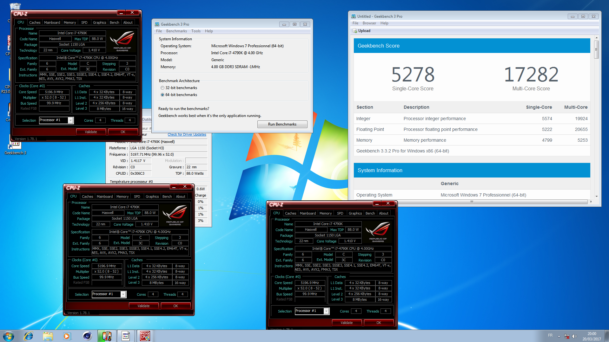Follow the Check for Driver Updates link
Viewport: 609px width, 342px height.
[187, 134]
